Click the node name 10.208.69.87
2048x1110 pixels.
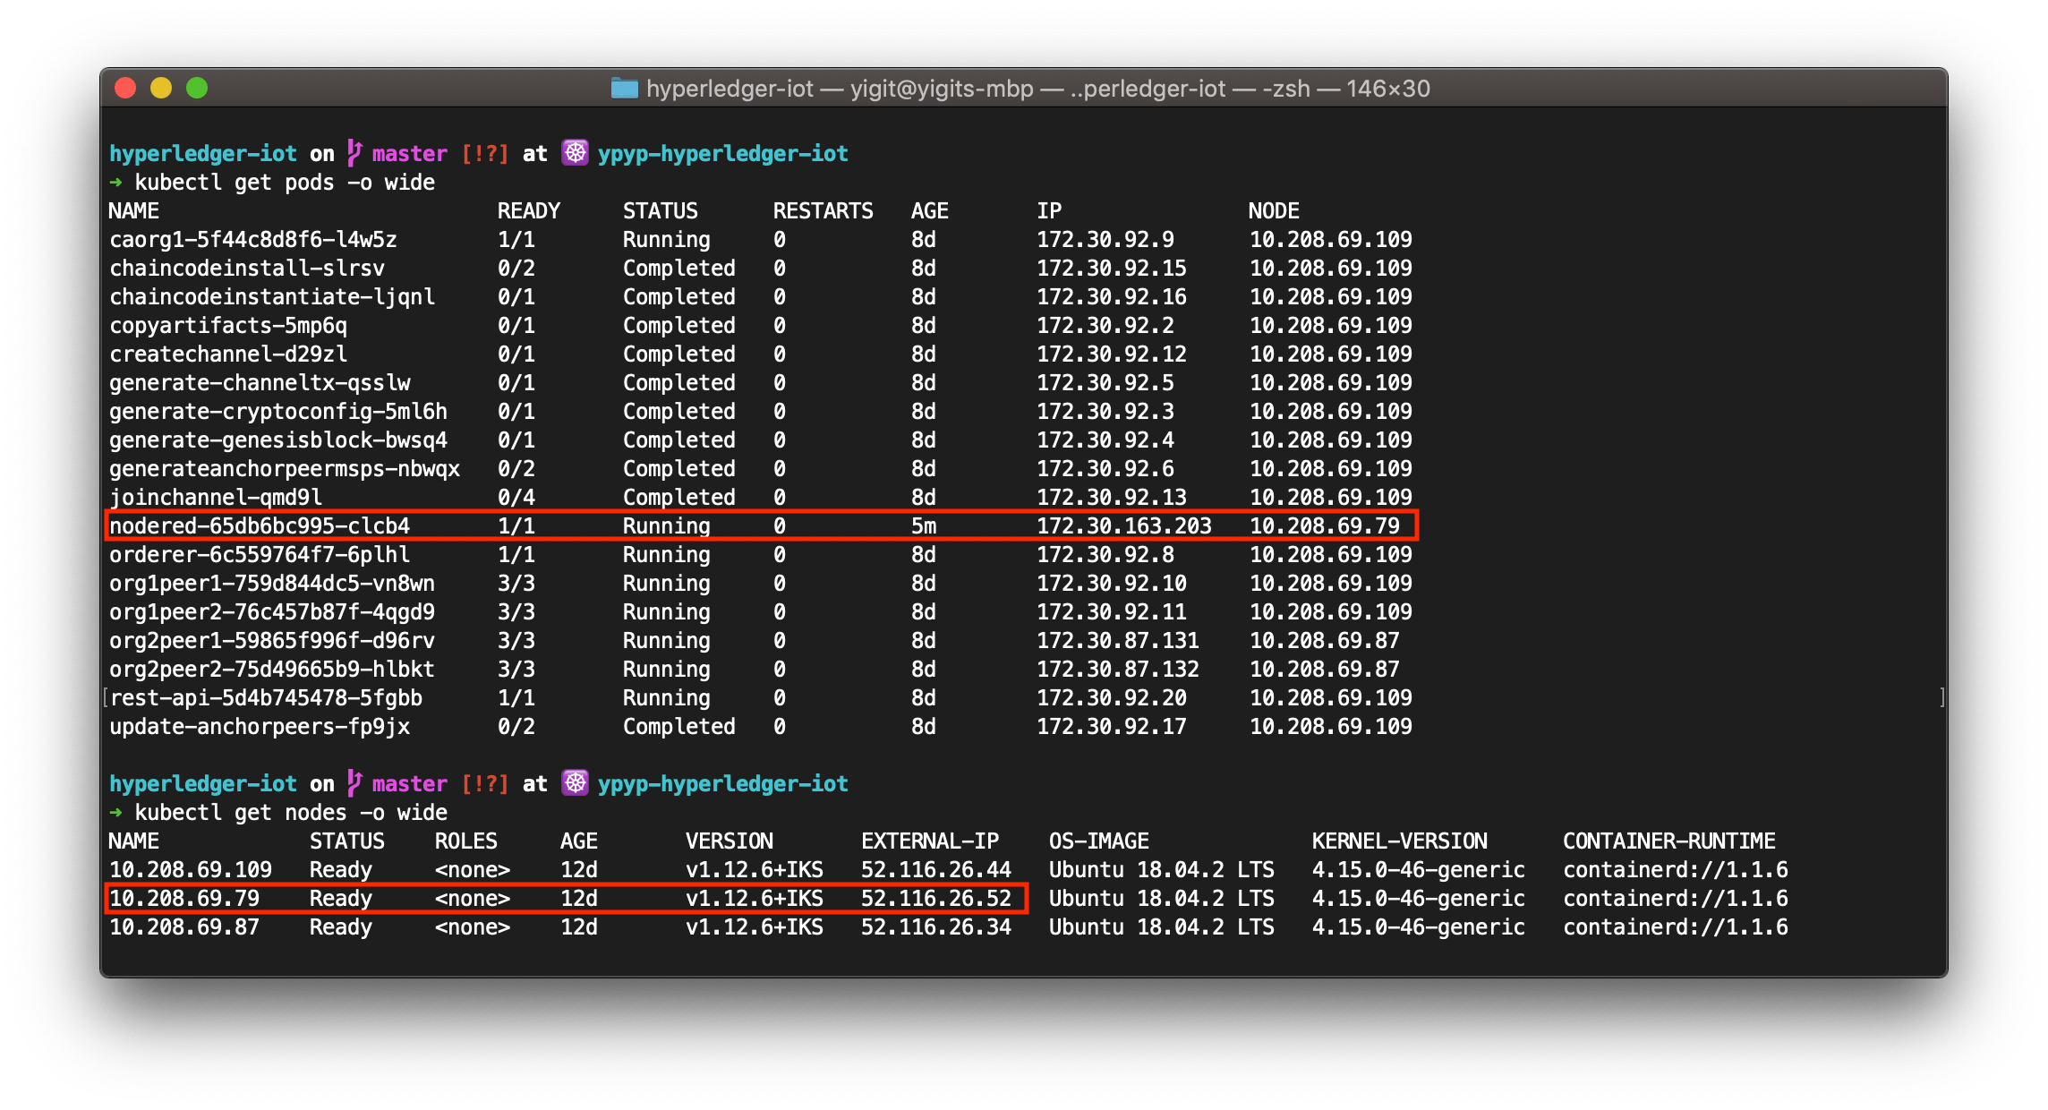point(184,927)
